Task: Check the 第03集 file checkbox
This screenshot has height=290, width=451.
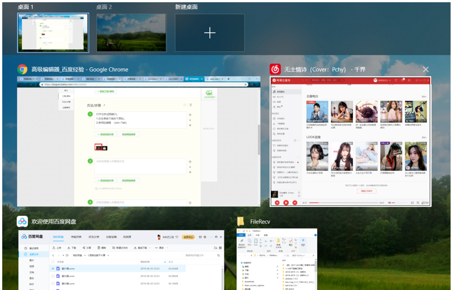Action: [52, 283]
